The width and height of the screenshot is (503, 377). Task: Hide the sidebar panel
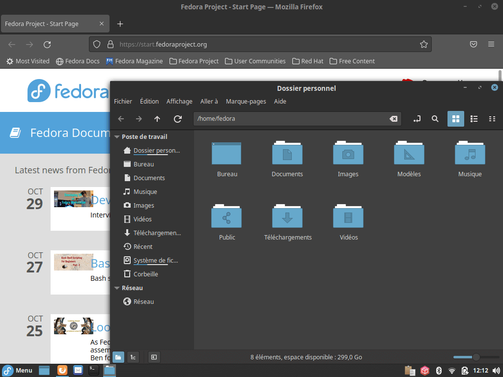tap(154, 357)
